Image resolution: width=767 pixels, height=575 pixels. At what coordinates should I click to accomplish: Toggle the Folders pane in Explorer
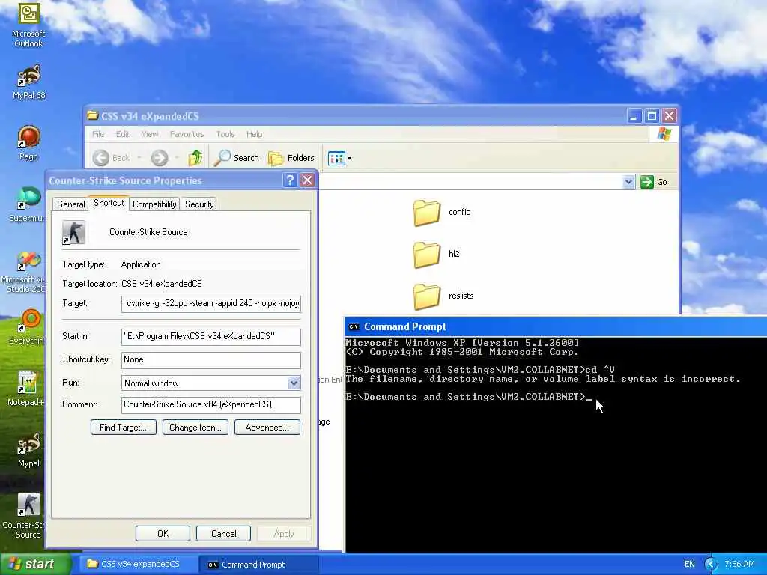[x=291, y=157]
